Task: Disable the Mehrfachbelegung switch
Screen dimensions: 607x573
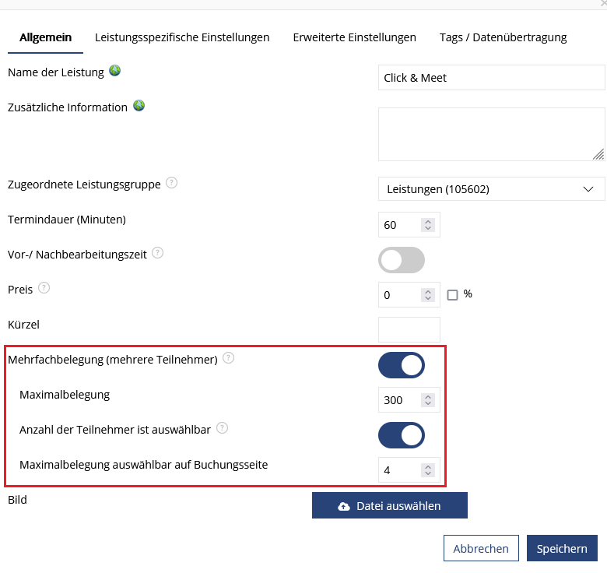Action: point(402,365)
